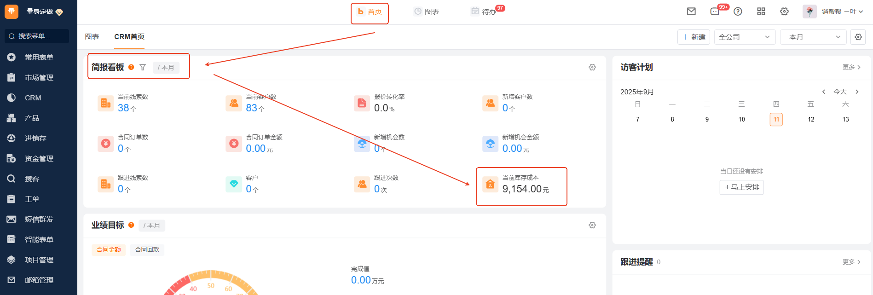Click the 当前库存成本 card icon
Screen dimensions: 873x295
(490, 184)
